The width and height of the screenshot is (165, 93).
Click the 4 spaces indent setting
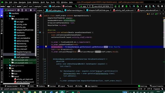click(157, 89)
